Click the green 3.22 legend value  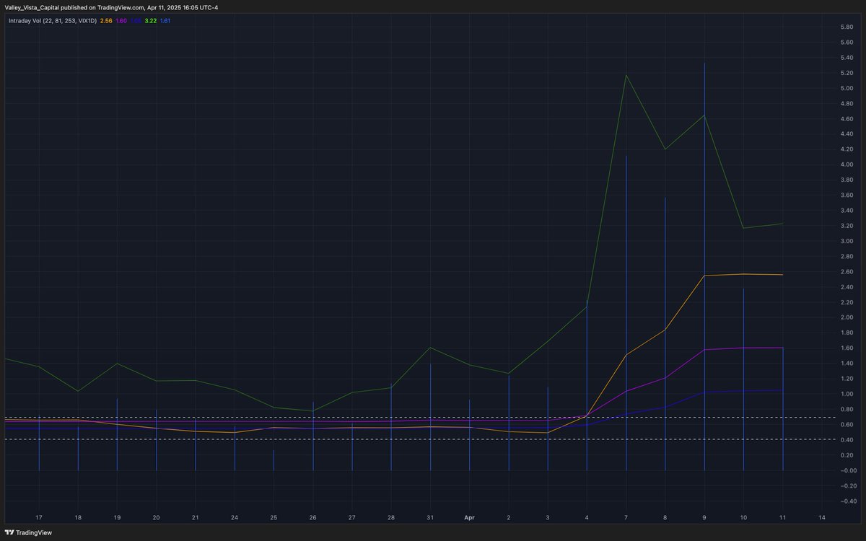[150, 20]
